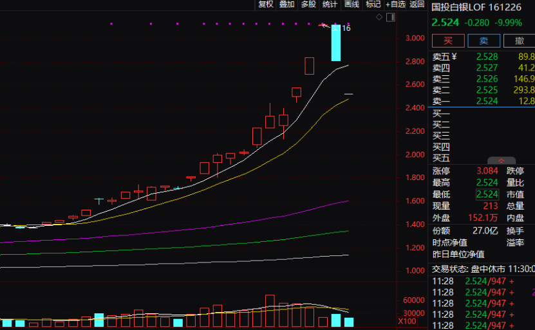Select 卖三 price 2.526

[x=487, y=79]
